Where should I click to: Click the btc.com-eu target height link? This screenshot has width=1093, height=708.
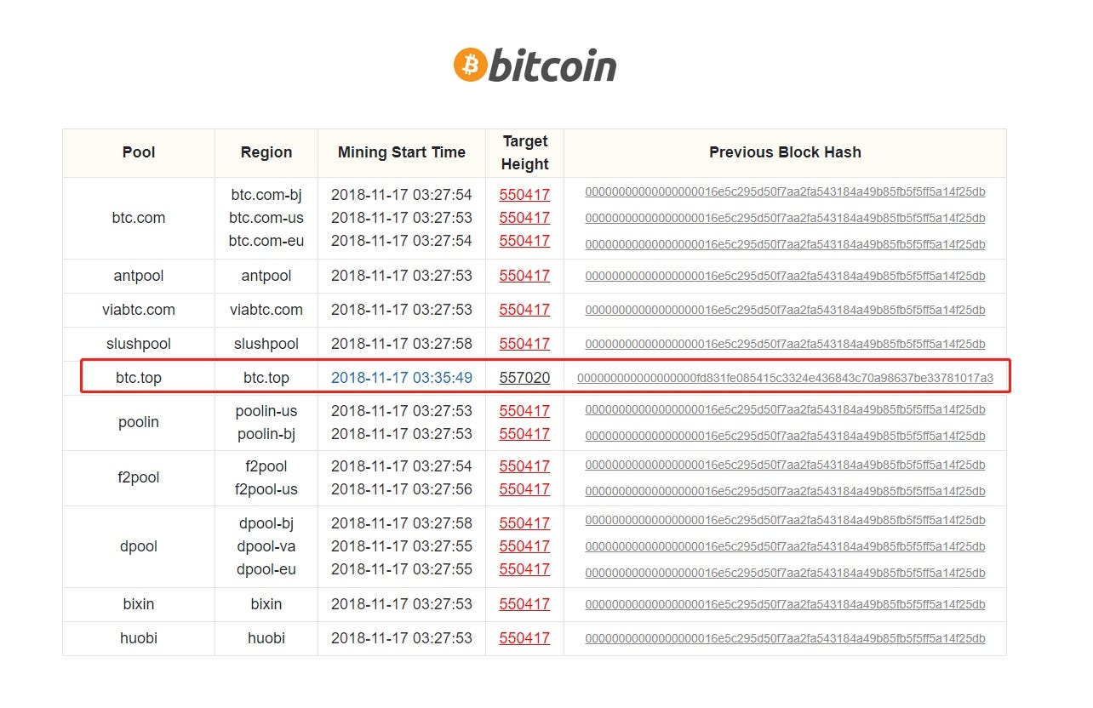(x=524, y=241)
